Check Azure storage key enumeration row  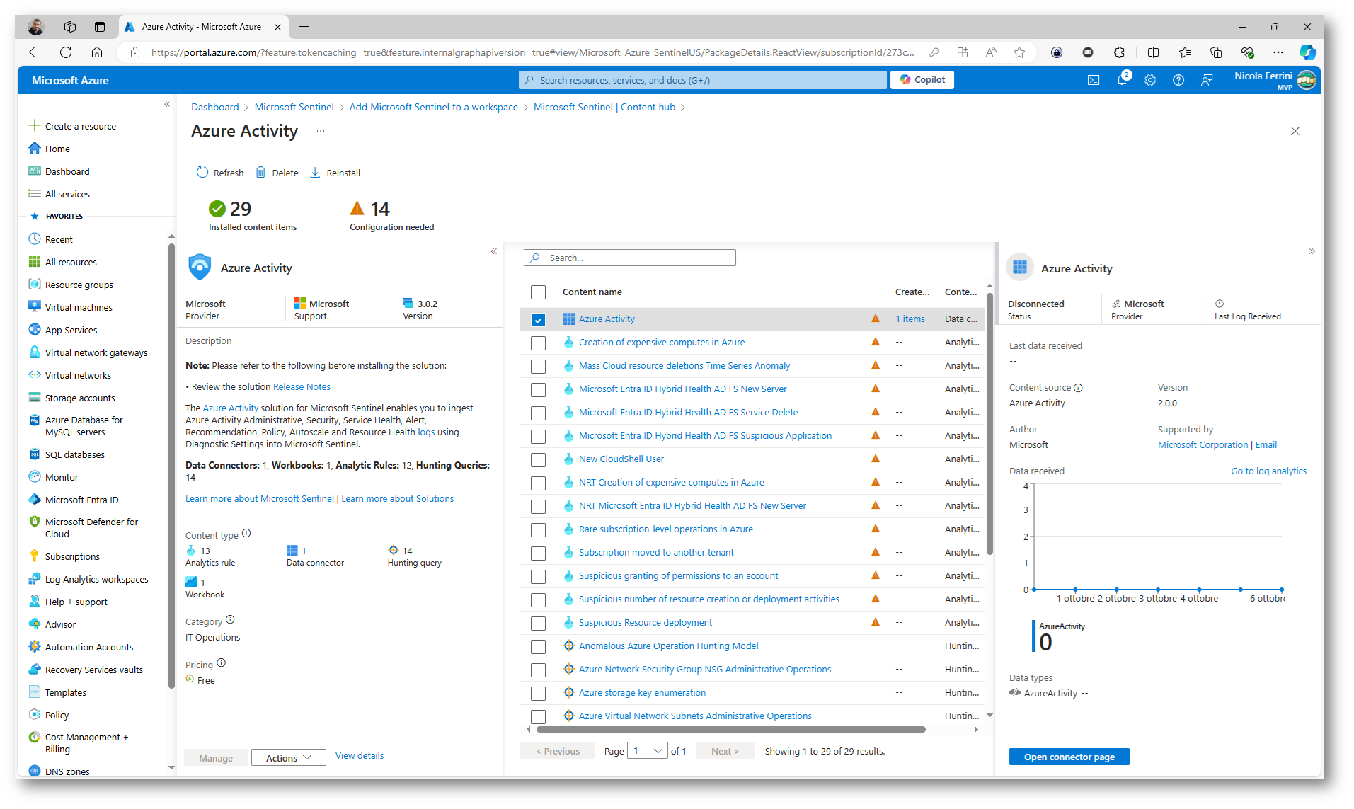click(538, 694)
